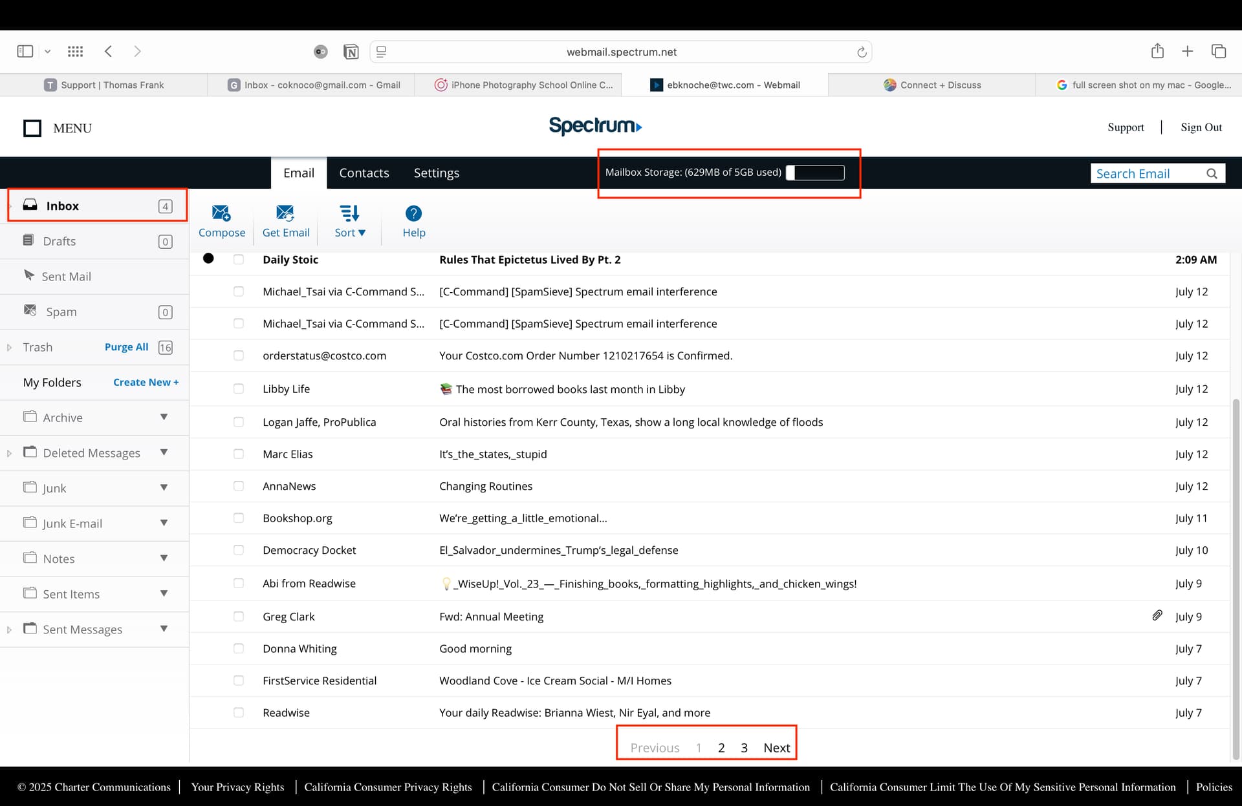Switch to the Settings tab
The height and width of the screenshot is (806, 1242).
[x=437, y=173]
